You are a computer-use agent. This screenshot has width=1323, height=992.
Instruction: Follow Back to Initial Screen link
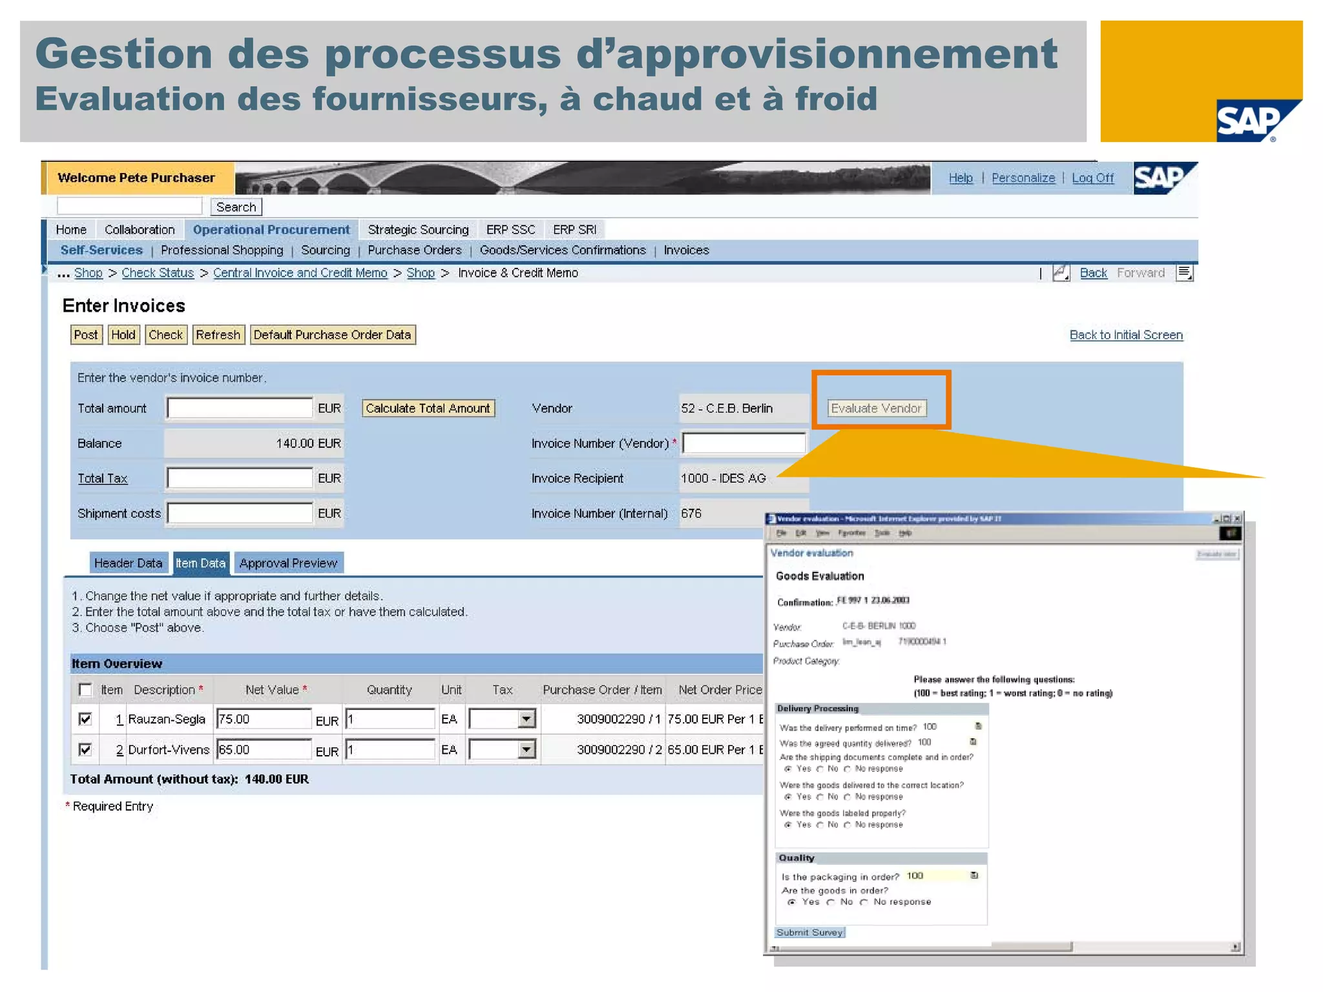tap(1126, 335)
